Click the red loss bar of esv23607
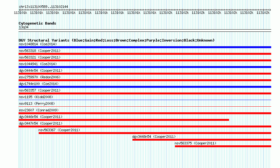Viewport: 280px width, 168px height. coord(145,113)
